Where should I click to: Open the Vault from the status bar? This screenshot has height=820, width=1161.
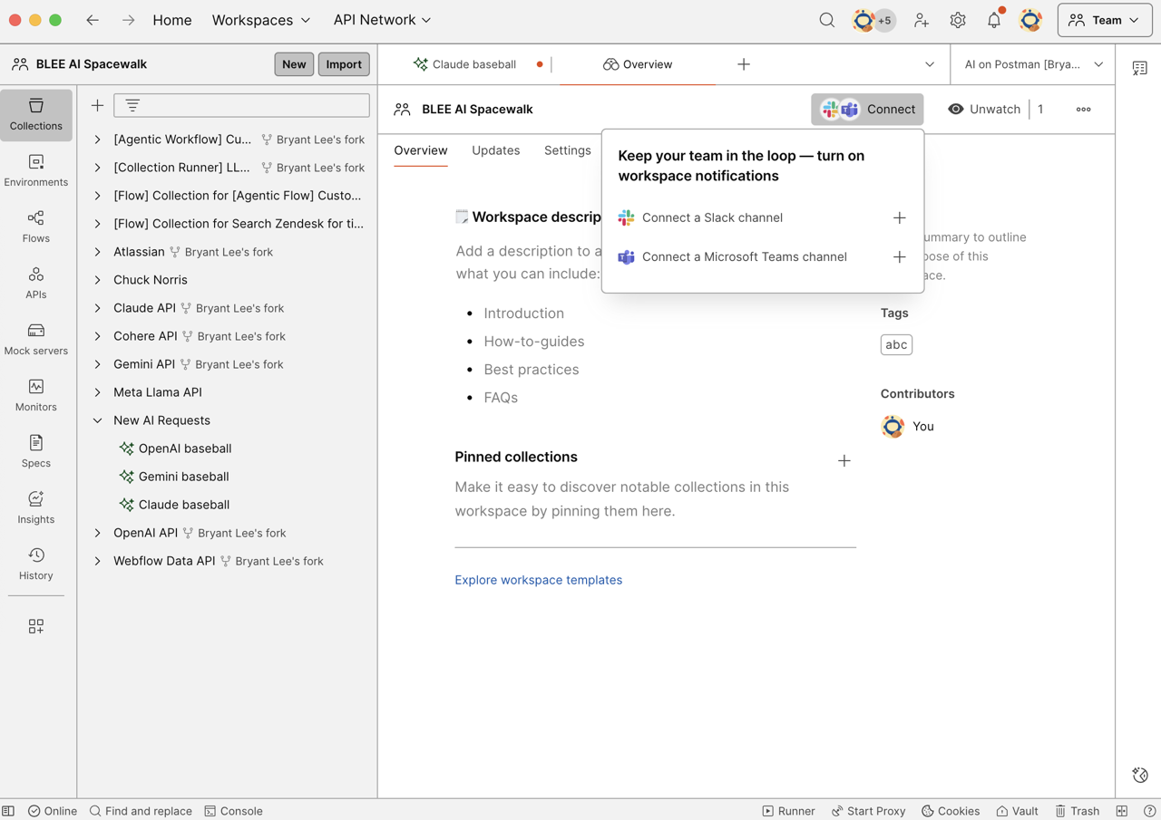tap(1017, 811)
